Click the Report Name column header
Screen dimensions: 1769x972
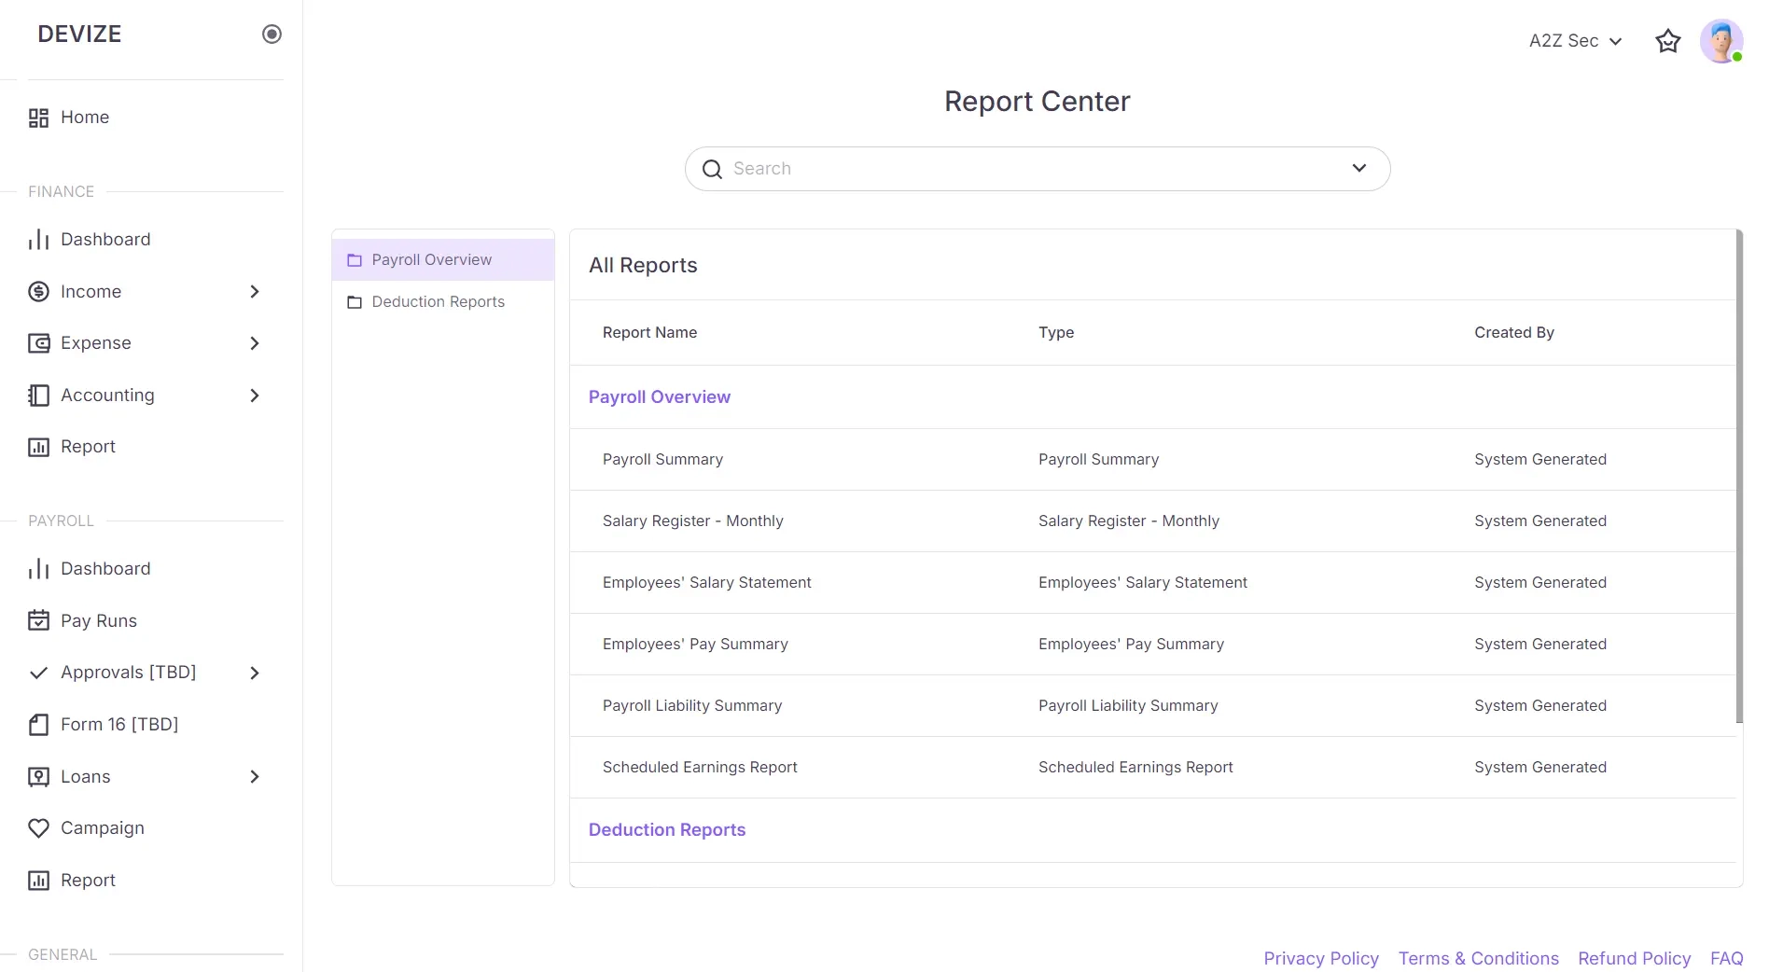pyautogui.click(x=650, y=333)
